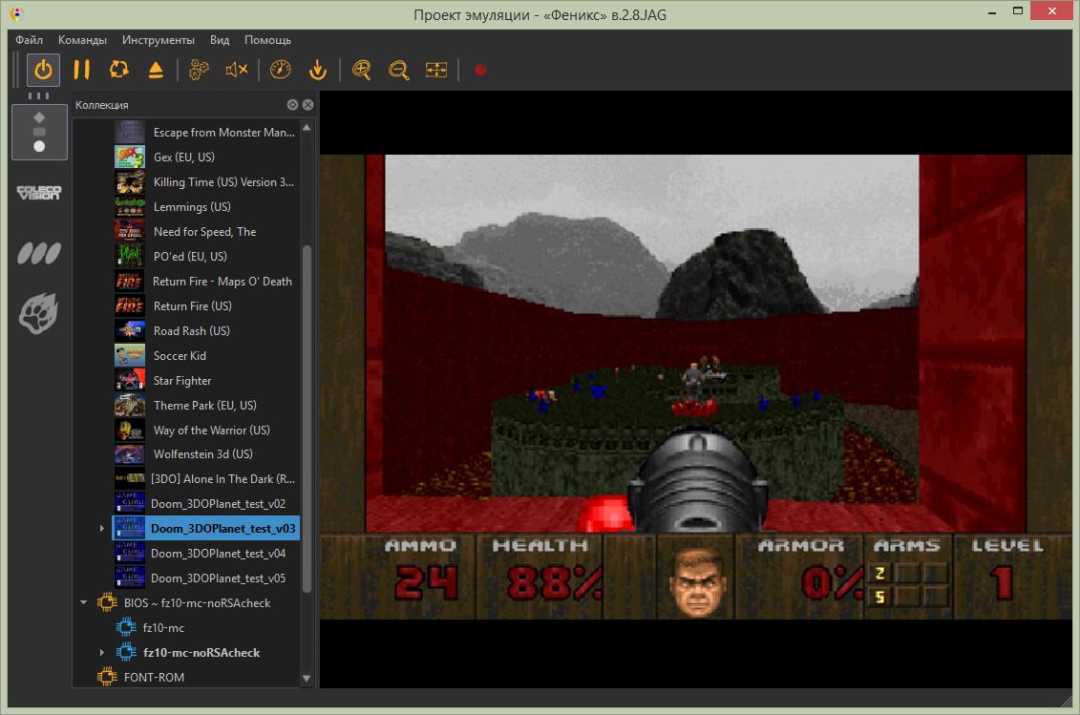Screen dimensions: 1080x715
Task: Expand the fz10-mc-noRSAcheck child entry
Action: pyautogui.click(x=102, y=652)
